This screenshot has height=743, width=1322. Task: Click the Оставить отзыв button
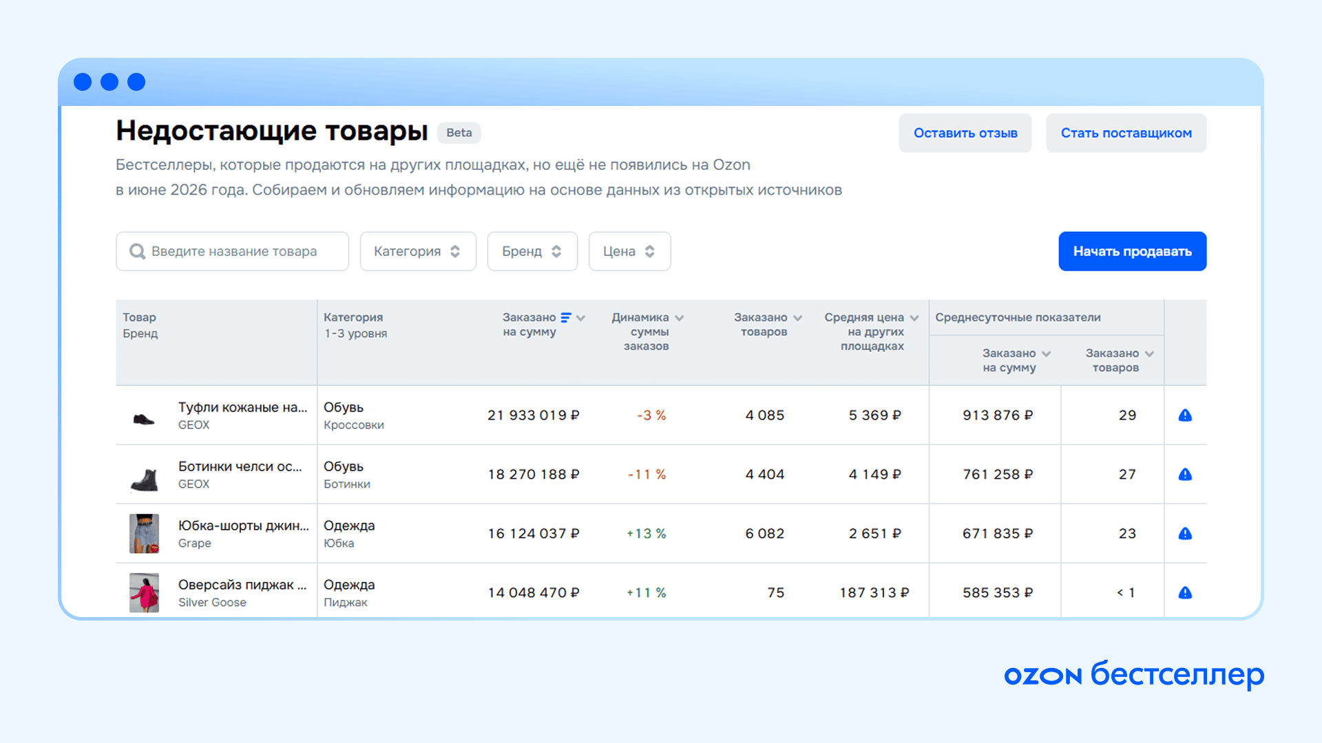pos(965,133)
